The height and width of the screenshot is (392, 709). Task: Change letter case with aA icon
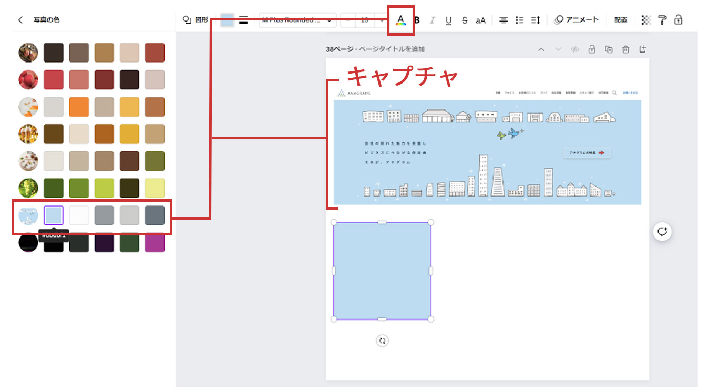click(x=480, y=20)
